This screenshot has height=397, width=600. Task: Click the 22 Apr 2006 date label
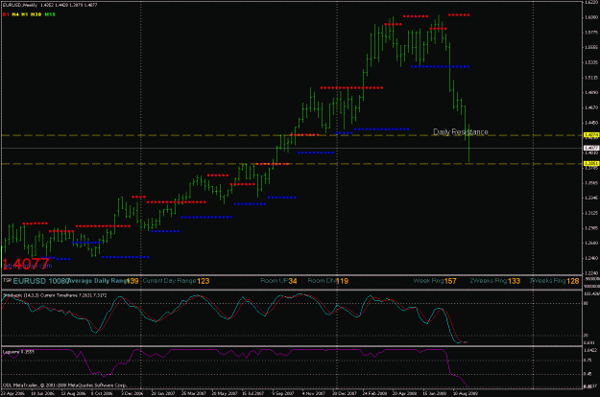pyautogui.click(x=12, y=393)
